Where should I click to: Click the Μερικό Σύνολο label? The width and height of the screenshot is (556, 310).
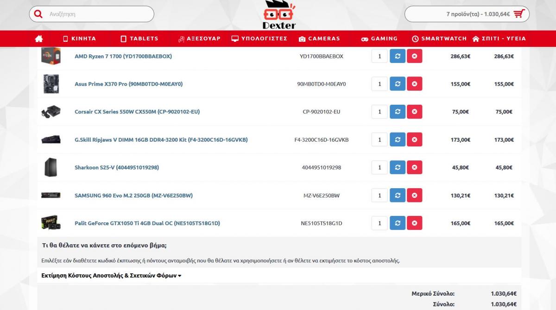point(433,293)
